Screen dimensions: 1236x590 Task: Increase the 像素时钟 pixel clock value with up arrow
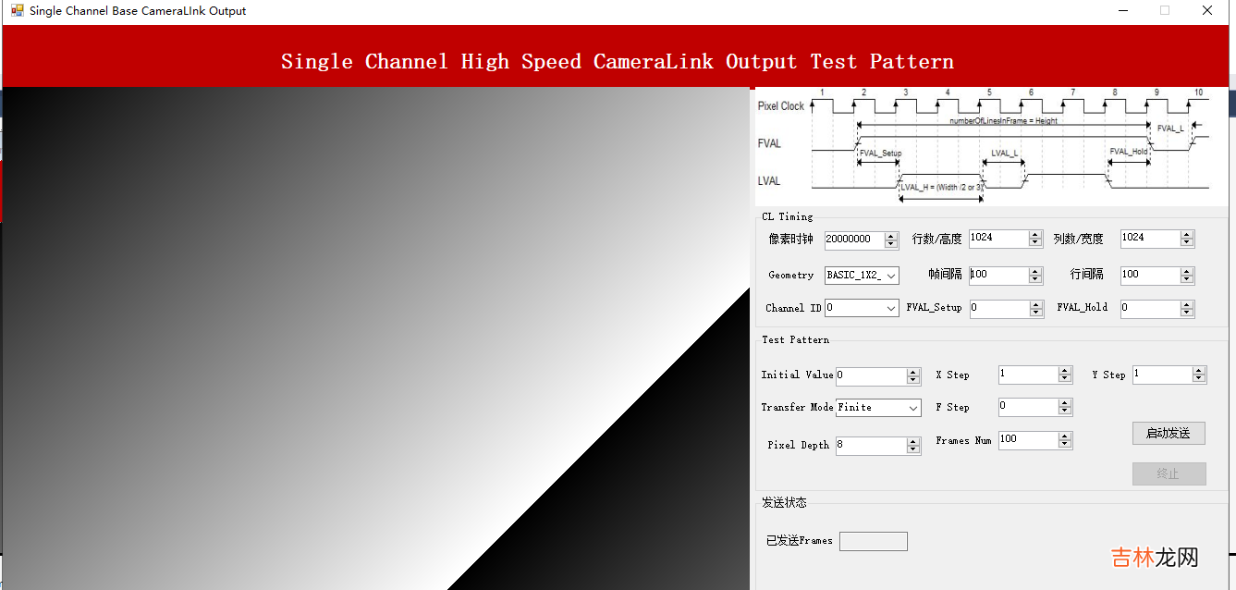tap(891, 237)
